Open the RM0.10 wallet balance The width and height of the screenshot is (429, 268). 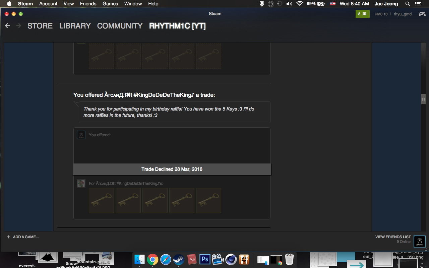click(x=381, y=14)
